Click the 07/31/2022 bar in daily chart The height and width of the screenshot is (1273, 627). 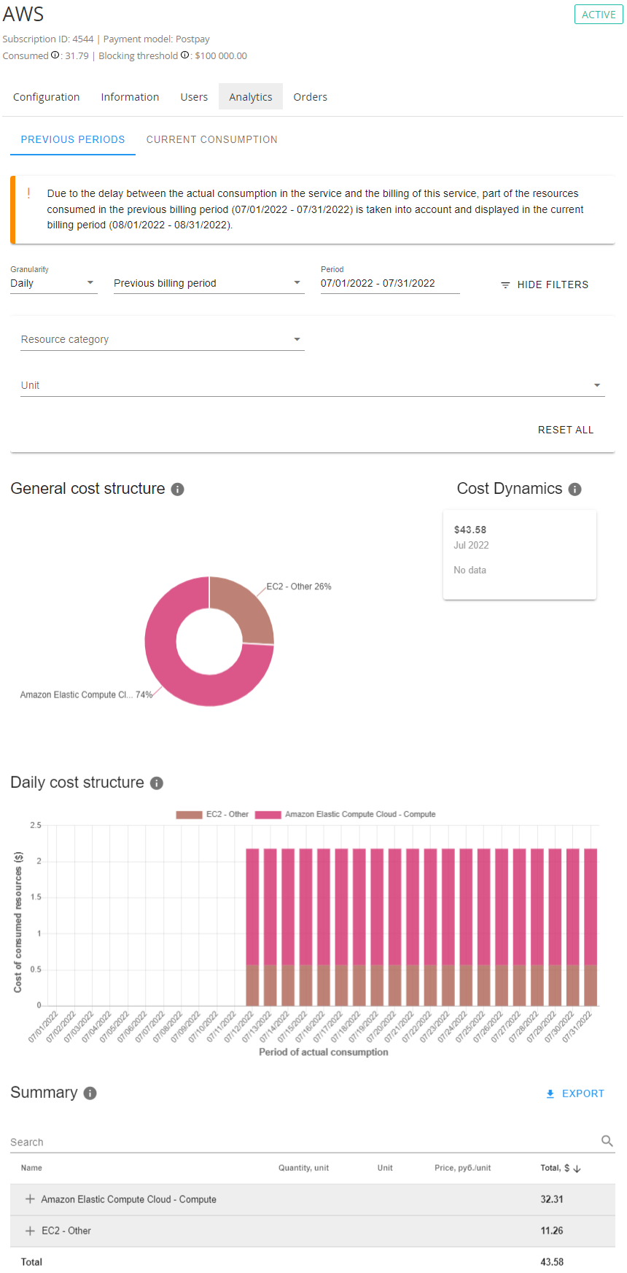tap(591, 927)
